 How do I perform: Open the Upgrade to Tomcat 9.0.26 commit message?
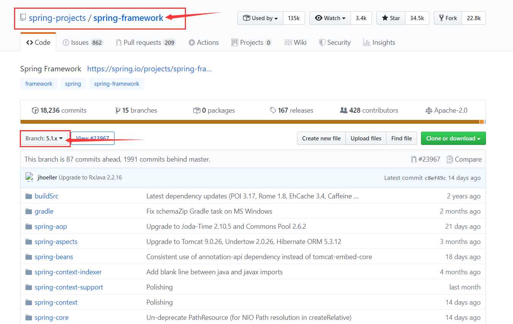pos(244,242)
